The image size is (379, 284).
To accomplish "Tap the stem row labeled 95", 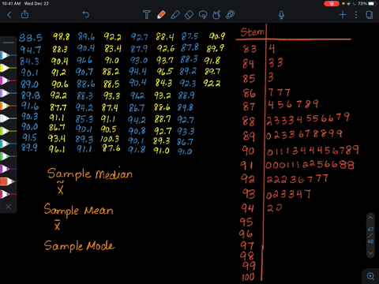I will point(246,222).
